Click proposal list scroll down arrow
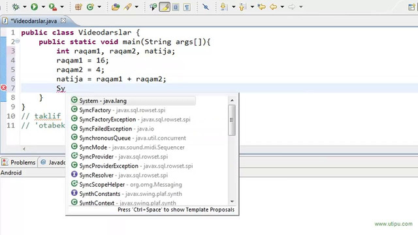 click(x=232, y=202)
